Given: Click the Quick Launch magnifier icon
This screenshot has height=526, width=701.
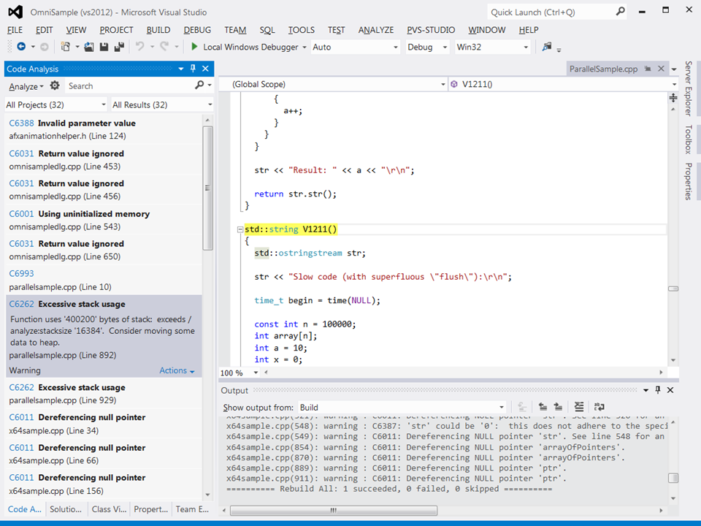Looking at the screenshot, I should 620,12.
